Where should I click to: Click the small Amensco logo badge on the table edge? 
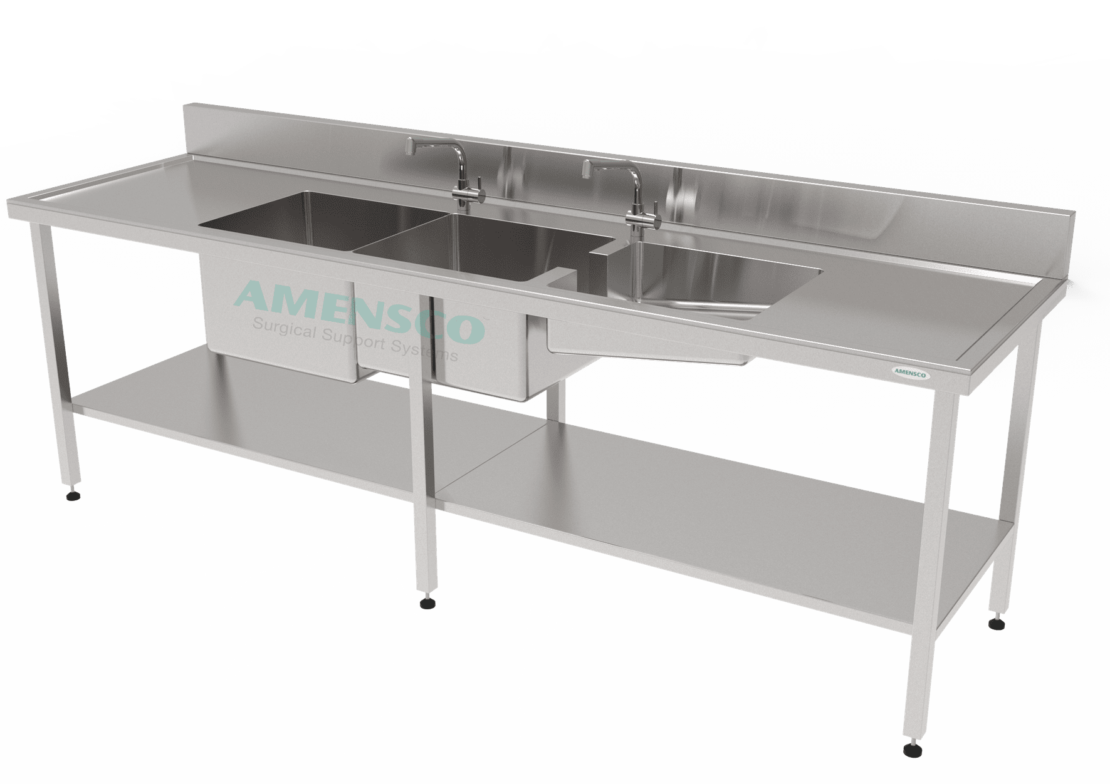pyautogui.click(x=912, y=373)
